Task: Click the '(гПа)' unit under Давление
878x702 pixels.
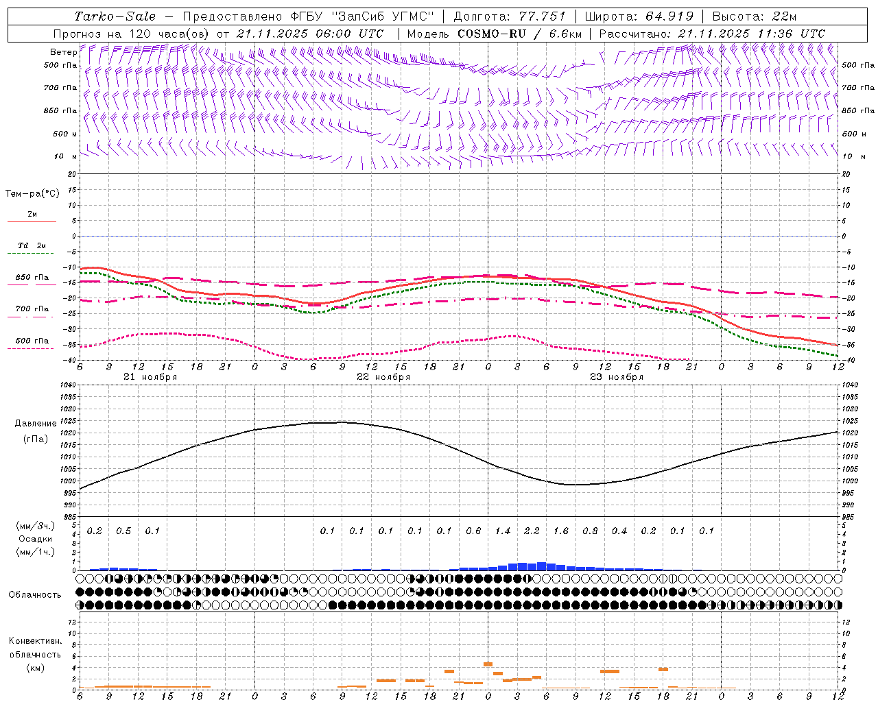Action: 36,439
